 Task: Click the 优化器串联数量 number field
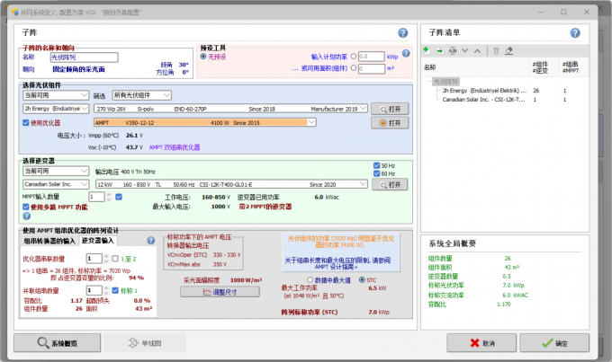tap(94, 259)
